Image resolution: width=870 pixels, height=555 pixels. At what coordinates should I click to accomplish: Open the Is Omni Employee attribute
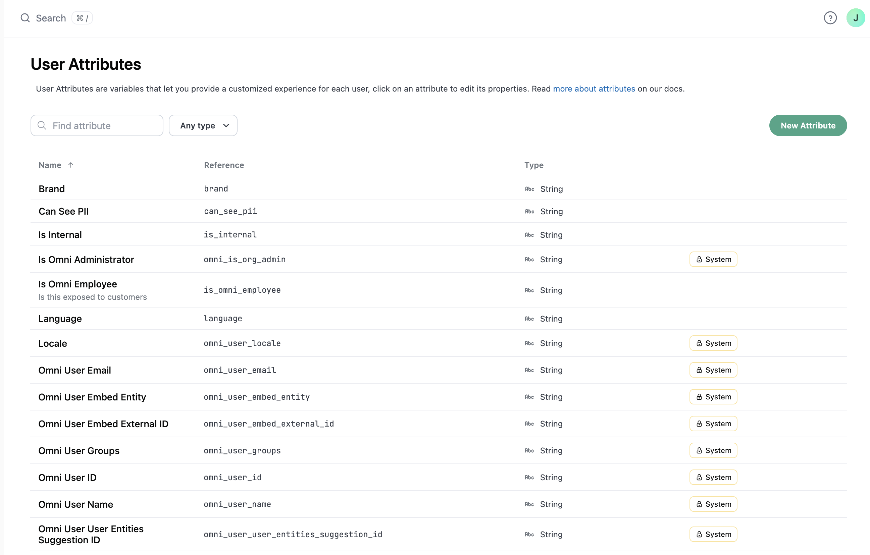78,284
